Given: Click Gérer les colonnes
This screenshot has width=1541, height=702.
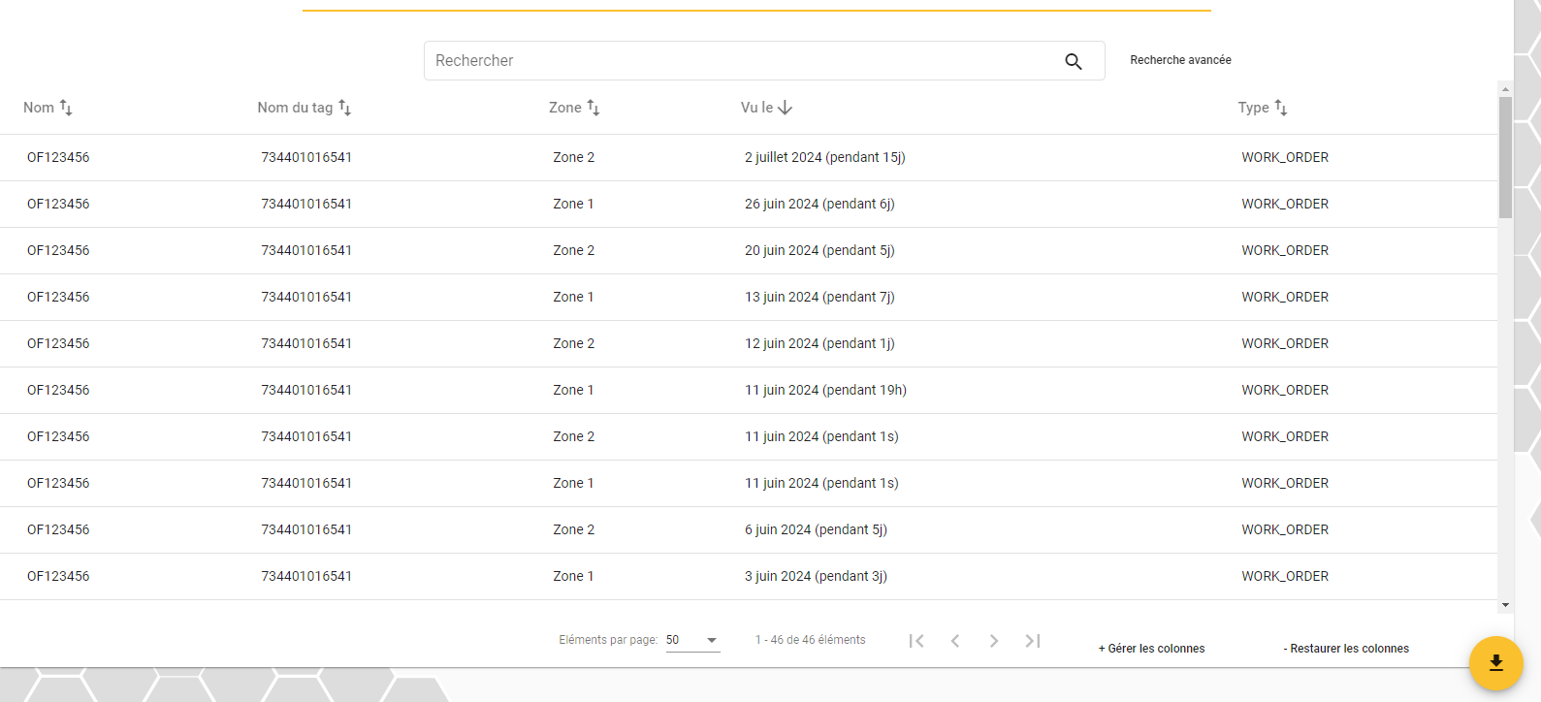Looking at the screenshot, I should 1151,649.
